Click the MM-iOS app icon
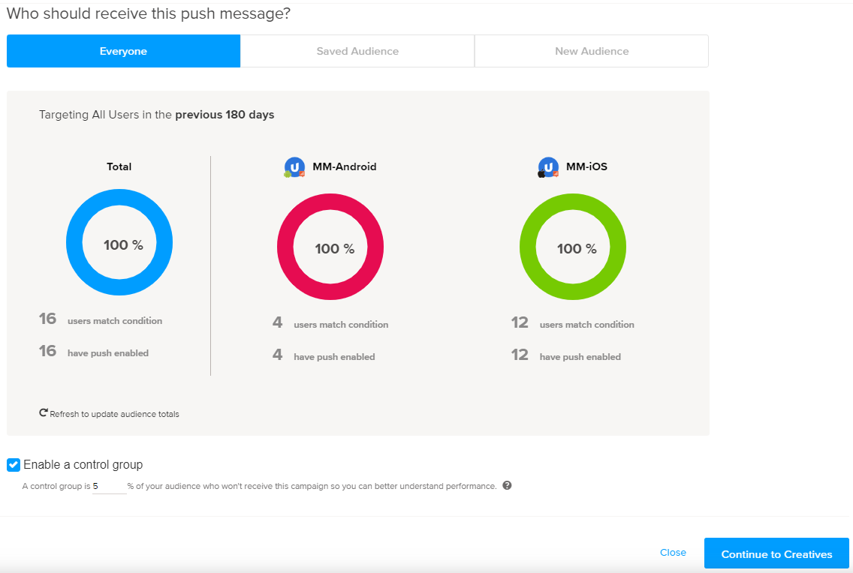The width and height of the screenshot is (853, 573). point(548,167)
